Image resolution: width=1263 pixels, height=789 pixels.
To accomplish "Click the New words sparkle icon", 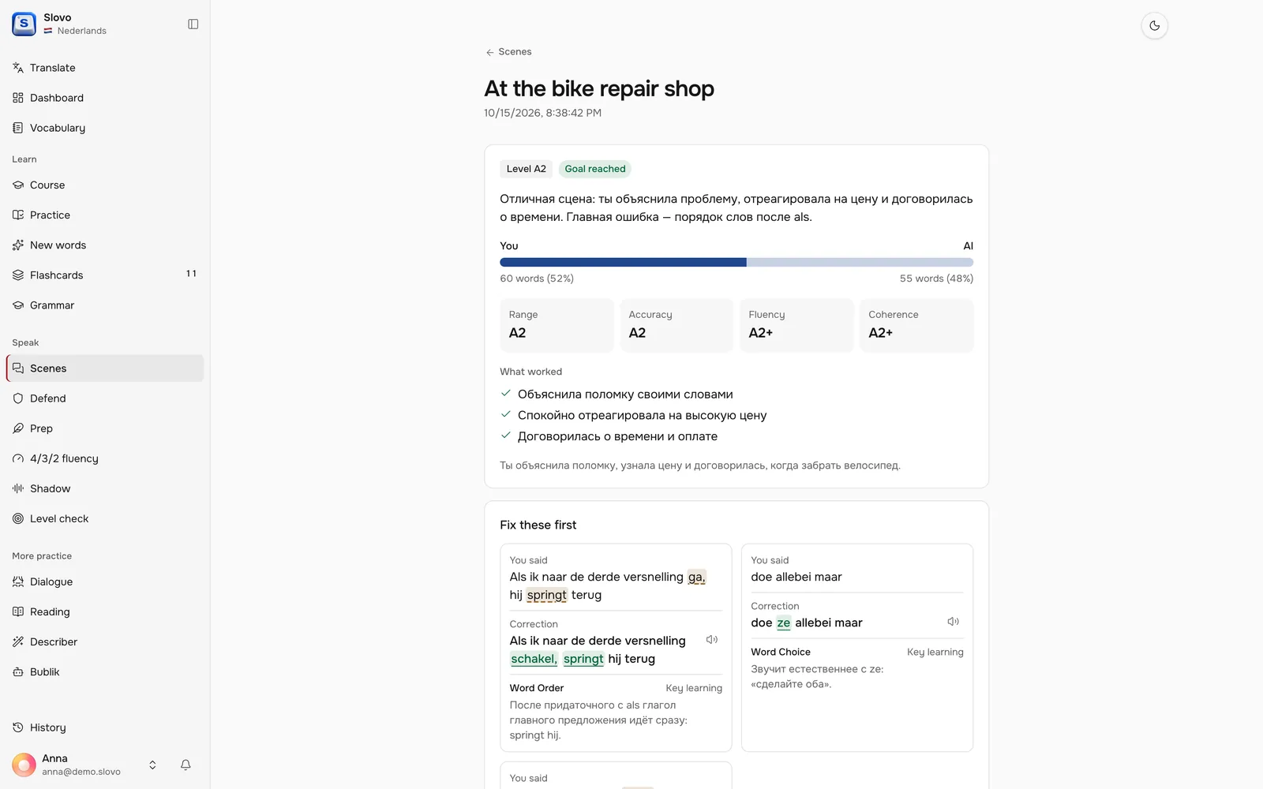I will 18,245.
